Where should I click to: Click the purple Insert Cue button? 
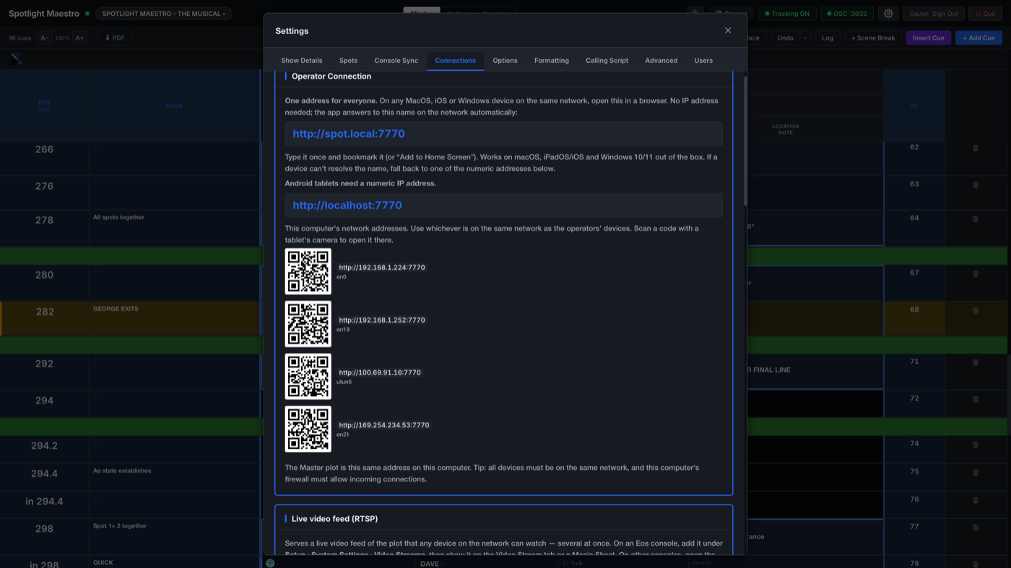click(928, 38)
